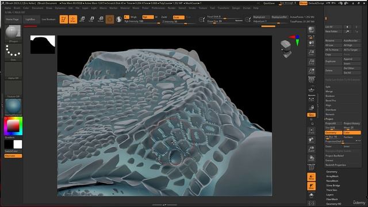
Task: Click the Zoom canvas icon
Action: [x=312, y=52]
